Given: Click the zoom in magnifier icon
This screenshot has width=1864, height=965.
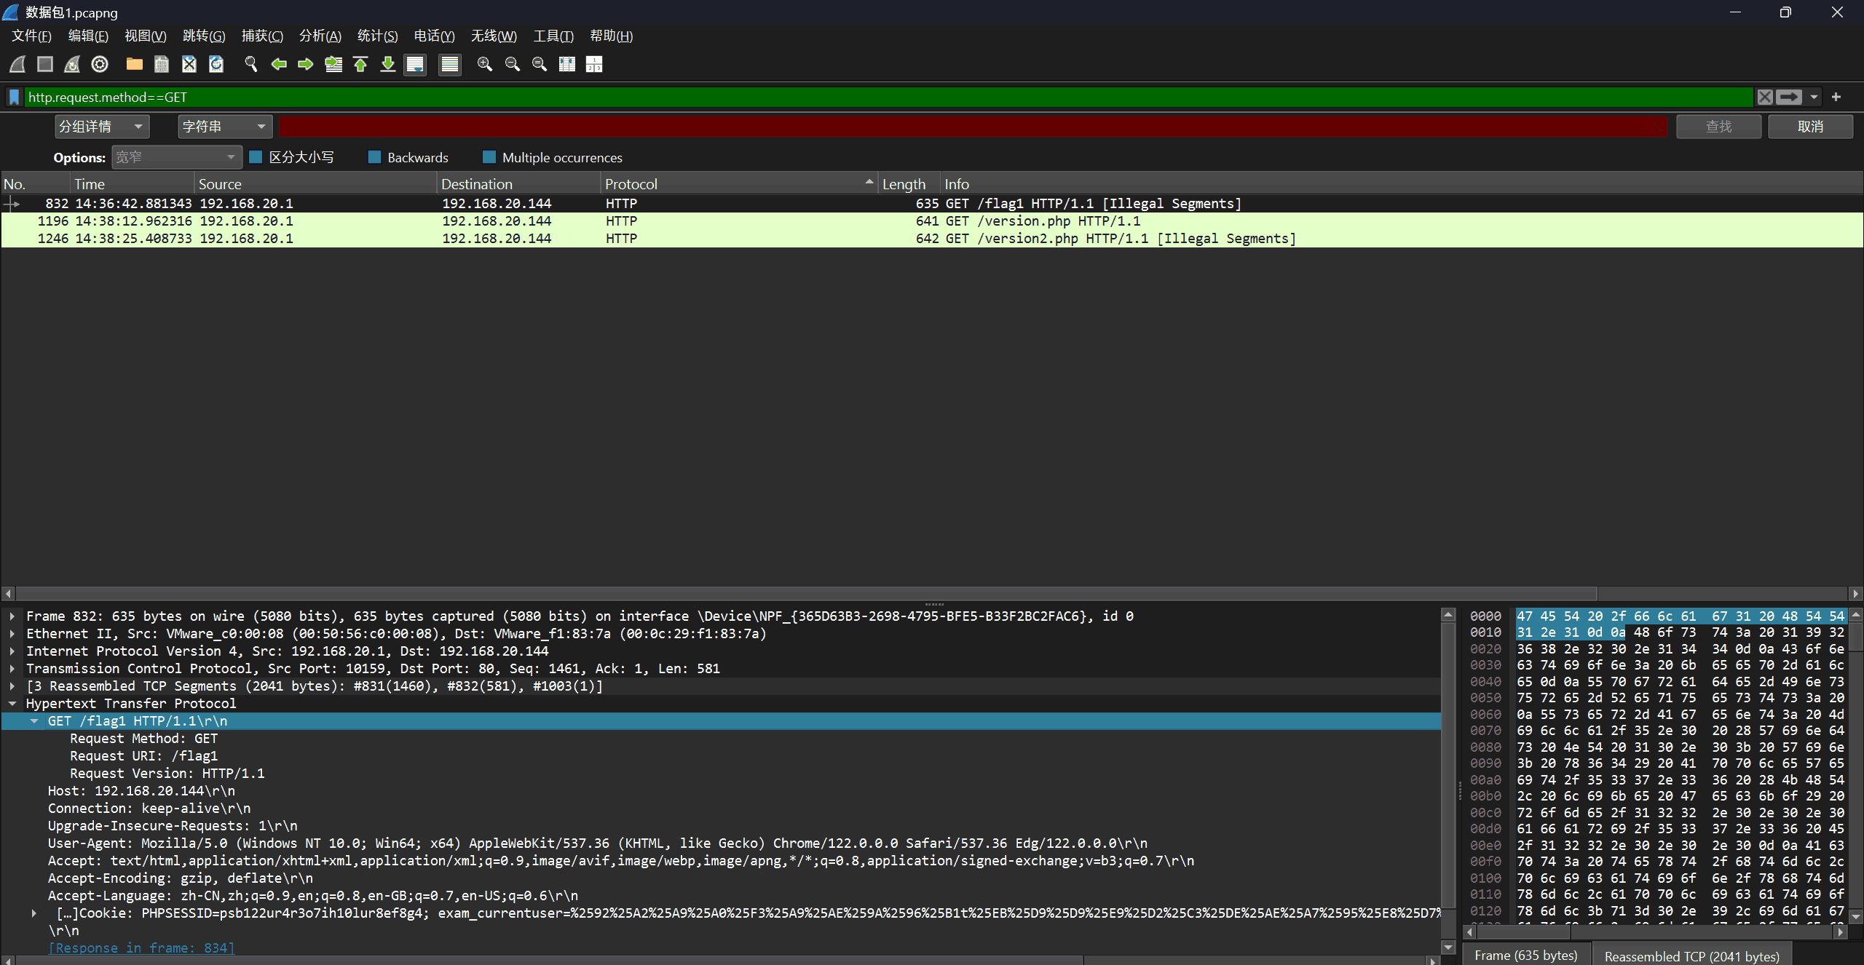Looking at the screenshot, I should (x=484, y=64).
